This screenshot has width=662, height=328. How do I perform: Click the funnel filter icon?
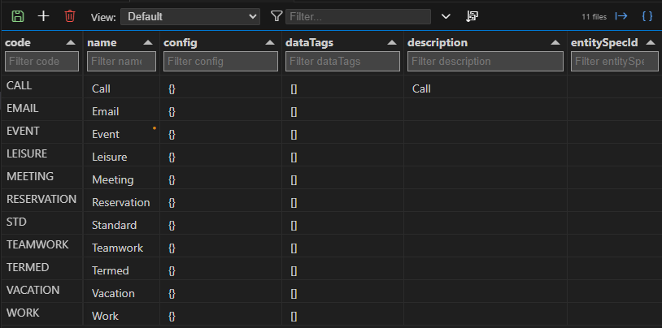(277, 16)
